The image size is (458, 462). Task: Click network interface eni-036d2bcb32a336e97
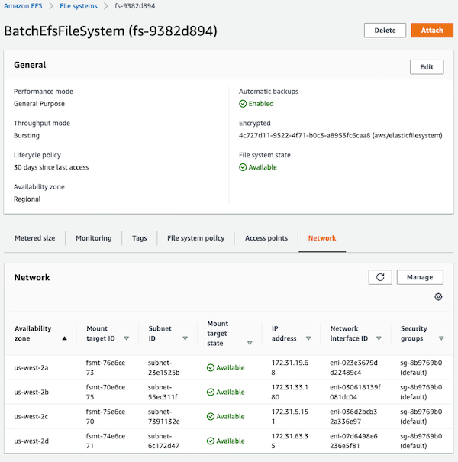tap(353, 417)
